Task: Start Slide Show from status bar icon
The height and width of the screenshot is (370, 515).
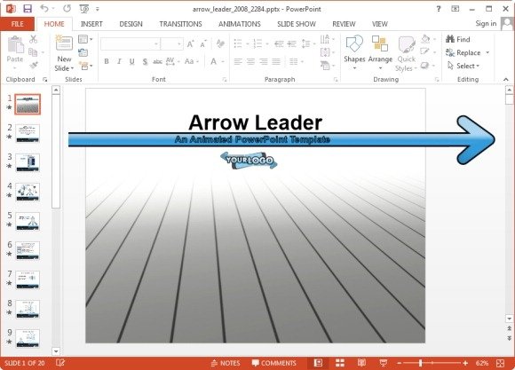Action: (383, 363)
